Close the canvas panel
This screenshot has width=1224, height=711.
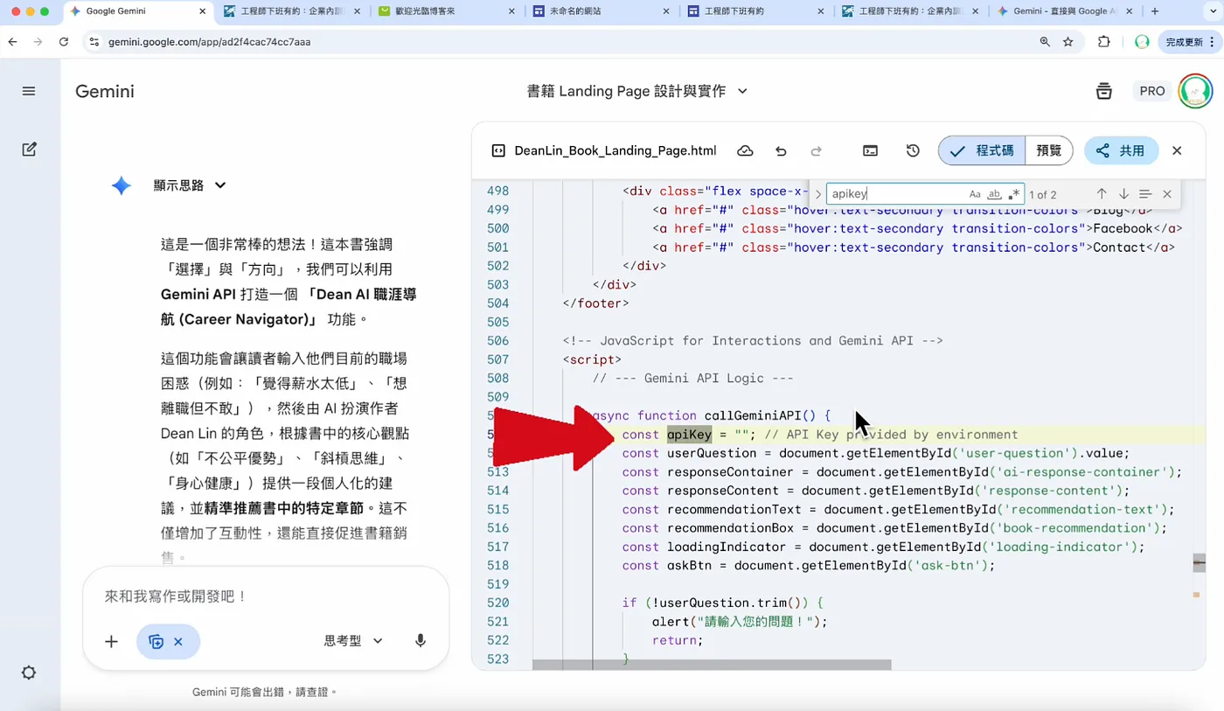tap(1177, 150)
